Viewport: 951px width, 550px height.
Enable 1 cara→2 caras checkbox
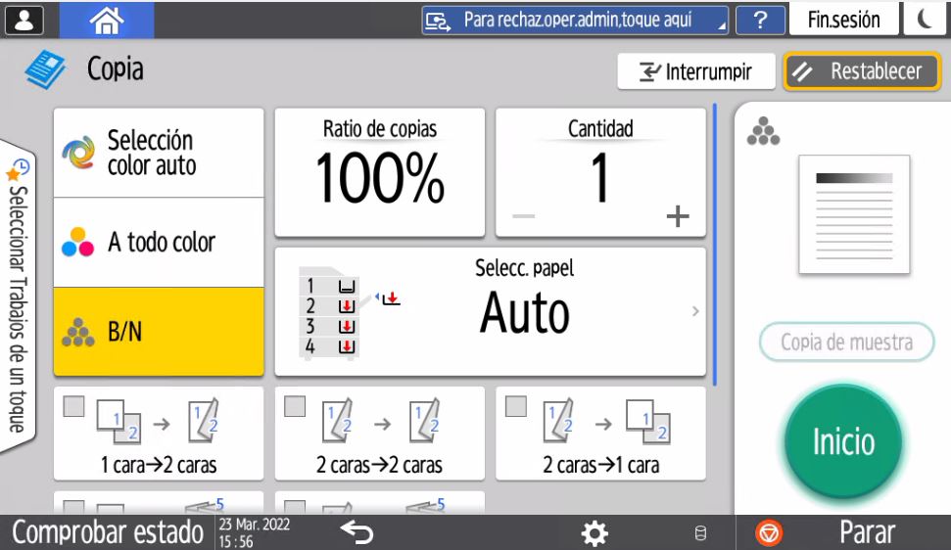74,407
